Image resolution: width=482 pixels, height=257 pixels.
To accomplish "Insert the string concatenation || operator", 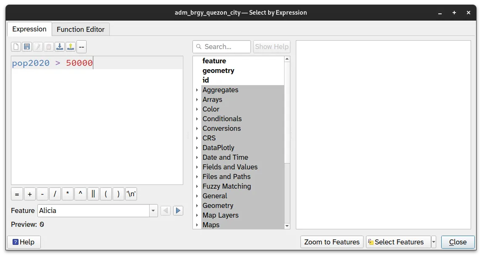I will pos(93,194).
